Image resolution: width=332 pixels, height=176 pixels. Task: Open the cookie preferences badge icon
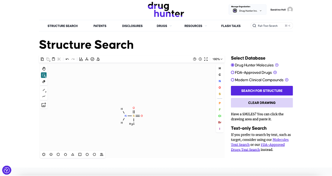pyautogui.click(x=7, y=170)
